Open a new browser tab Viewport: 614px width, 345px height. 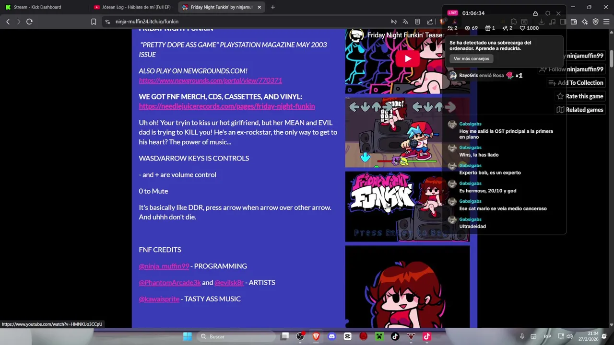pos(272,7)
